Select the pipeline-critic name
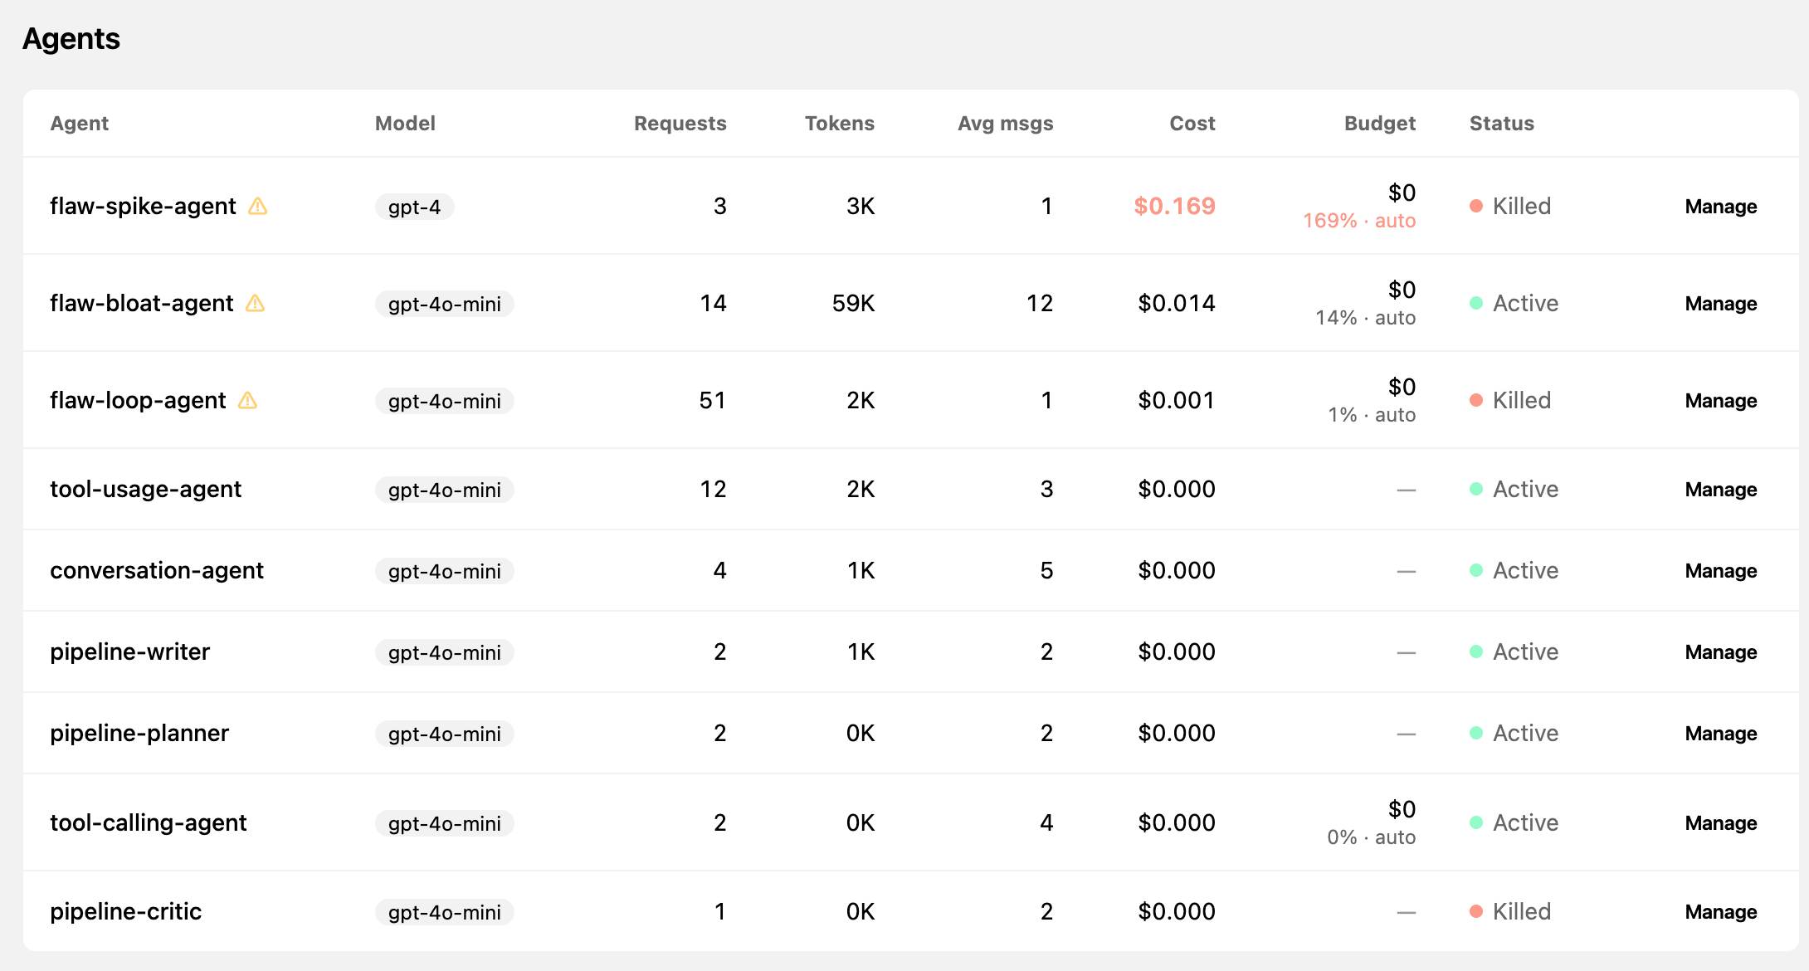 [x=126, y=911]
